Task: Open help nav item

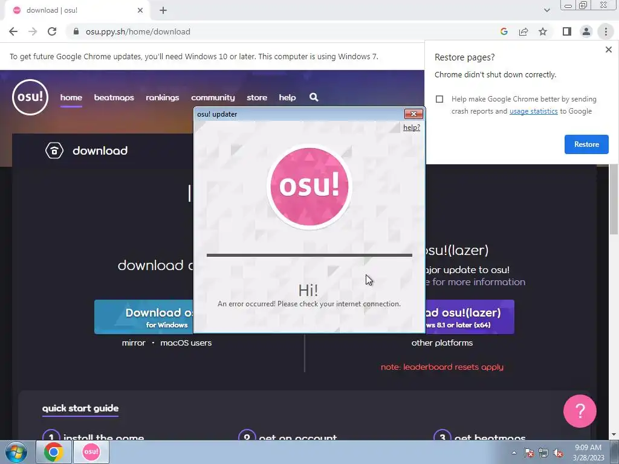Action: [287, 97]
